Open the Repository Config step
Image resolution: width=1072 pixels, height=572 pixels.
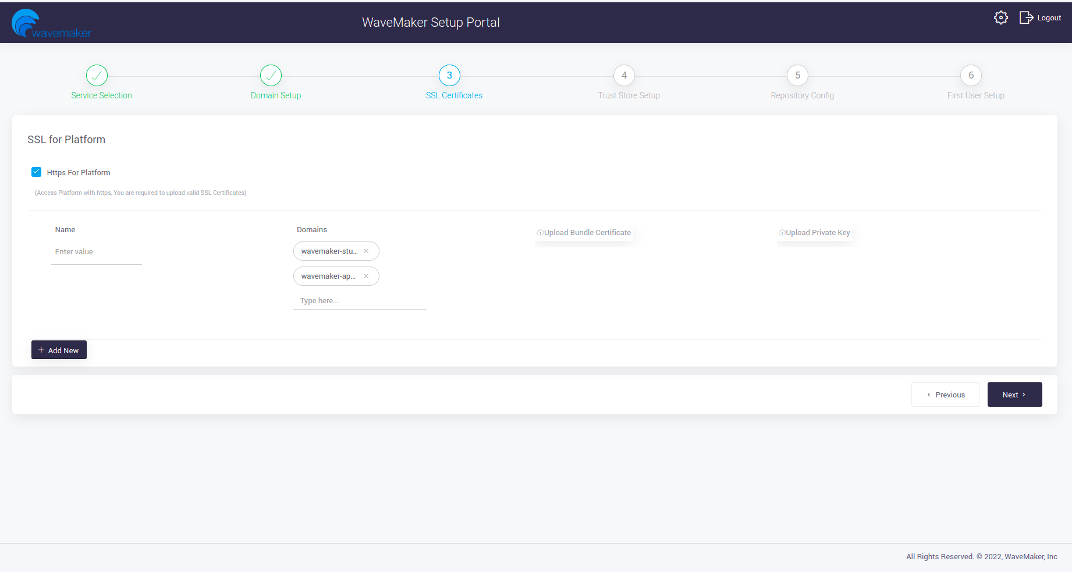[x=797, y=75]
